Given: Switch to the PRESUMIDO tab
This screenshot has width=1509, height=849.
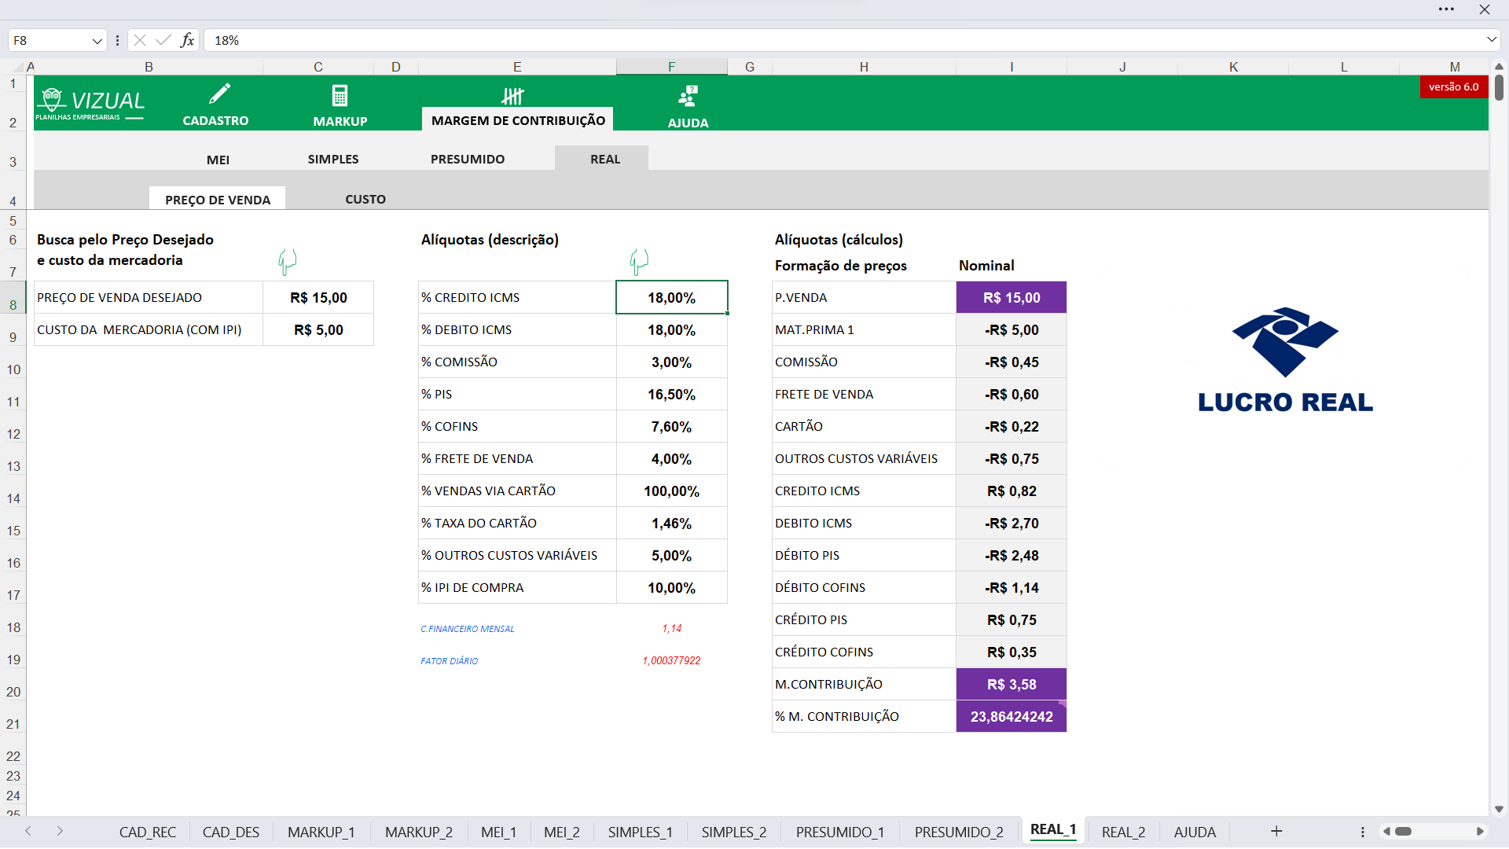Looking at the screenshot, I should pos(468,159).
